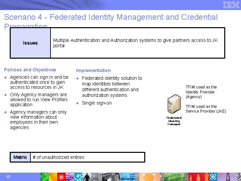Click text "TFIM used as the Identity Provider (Agency)"
The image size is (241, 181).
pos(201,92)
